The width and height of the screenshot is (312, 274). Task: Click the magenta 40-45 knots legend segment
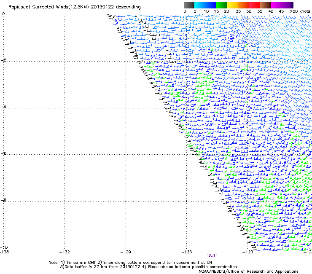(x=277, y=5)
